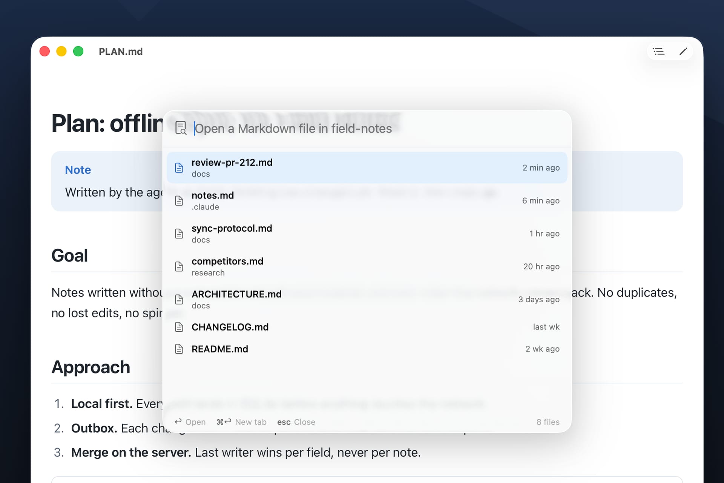
Task: Minimize window with yellow button
Action: (61, 51)
